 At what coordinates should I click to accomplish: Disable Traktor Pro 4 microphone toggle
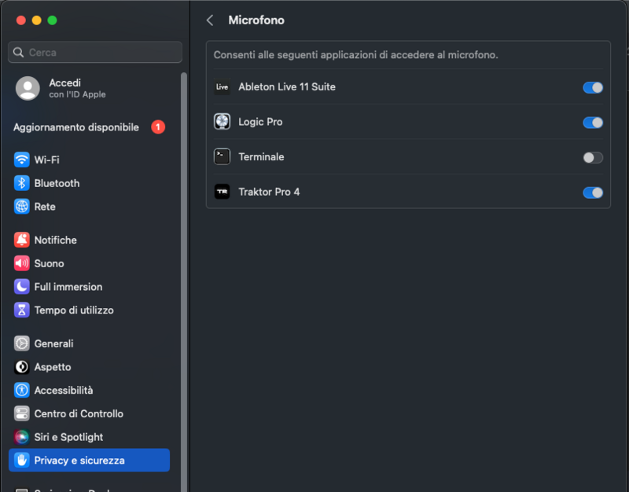point(593,193)
